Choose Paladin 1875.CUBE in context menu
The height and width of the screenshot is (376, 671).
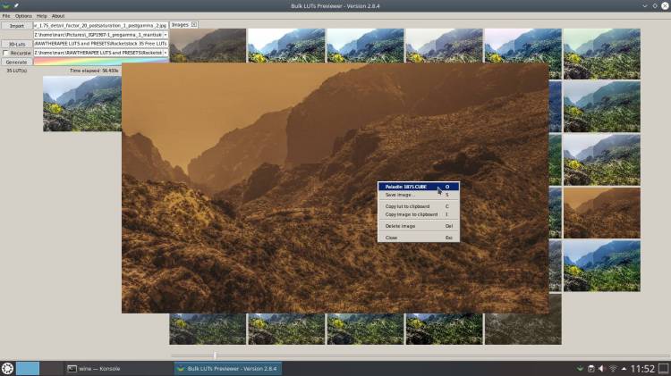point(419,187)
